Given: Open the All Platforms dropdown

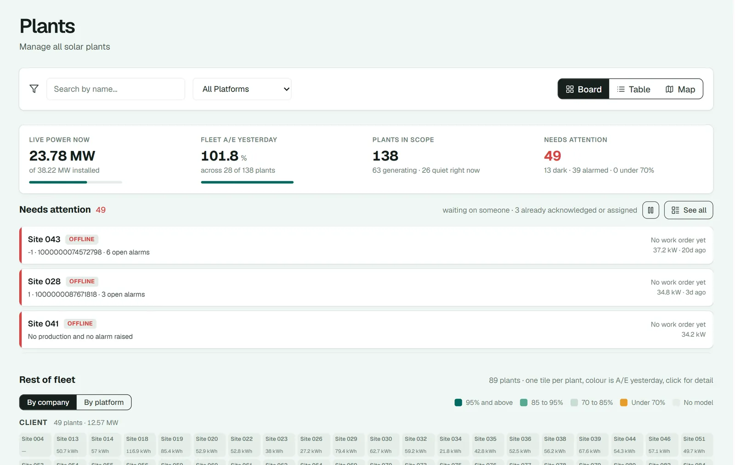Looking at the screenshot, I should 242,89.
